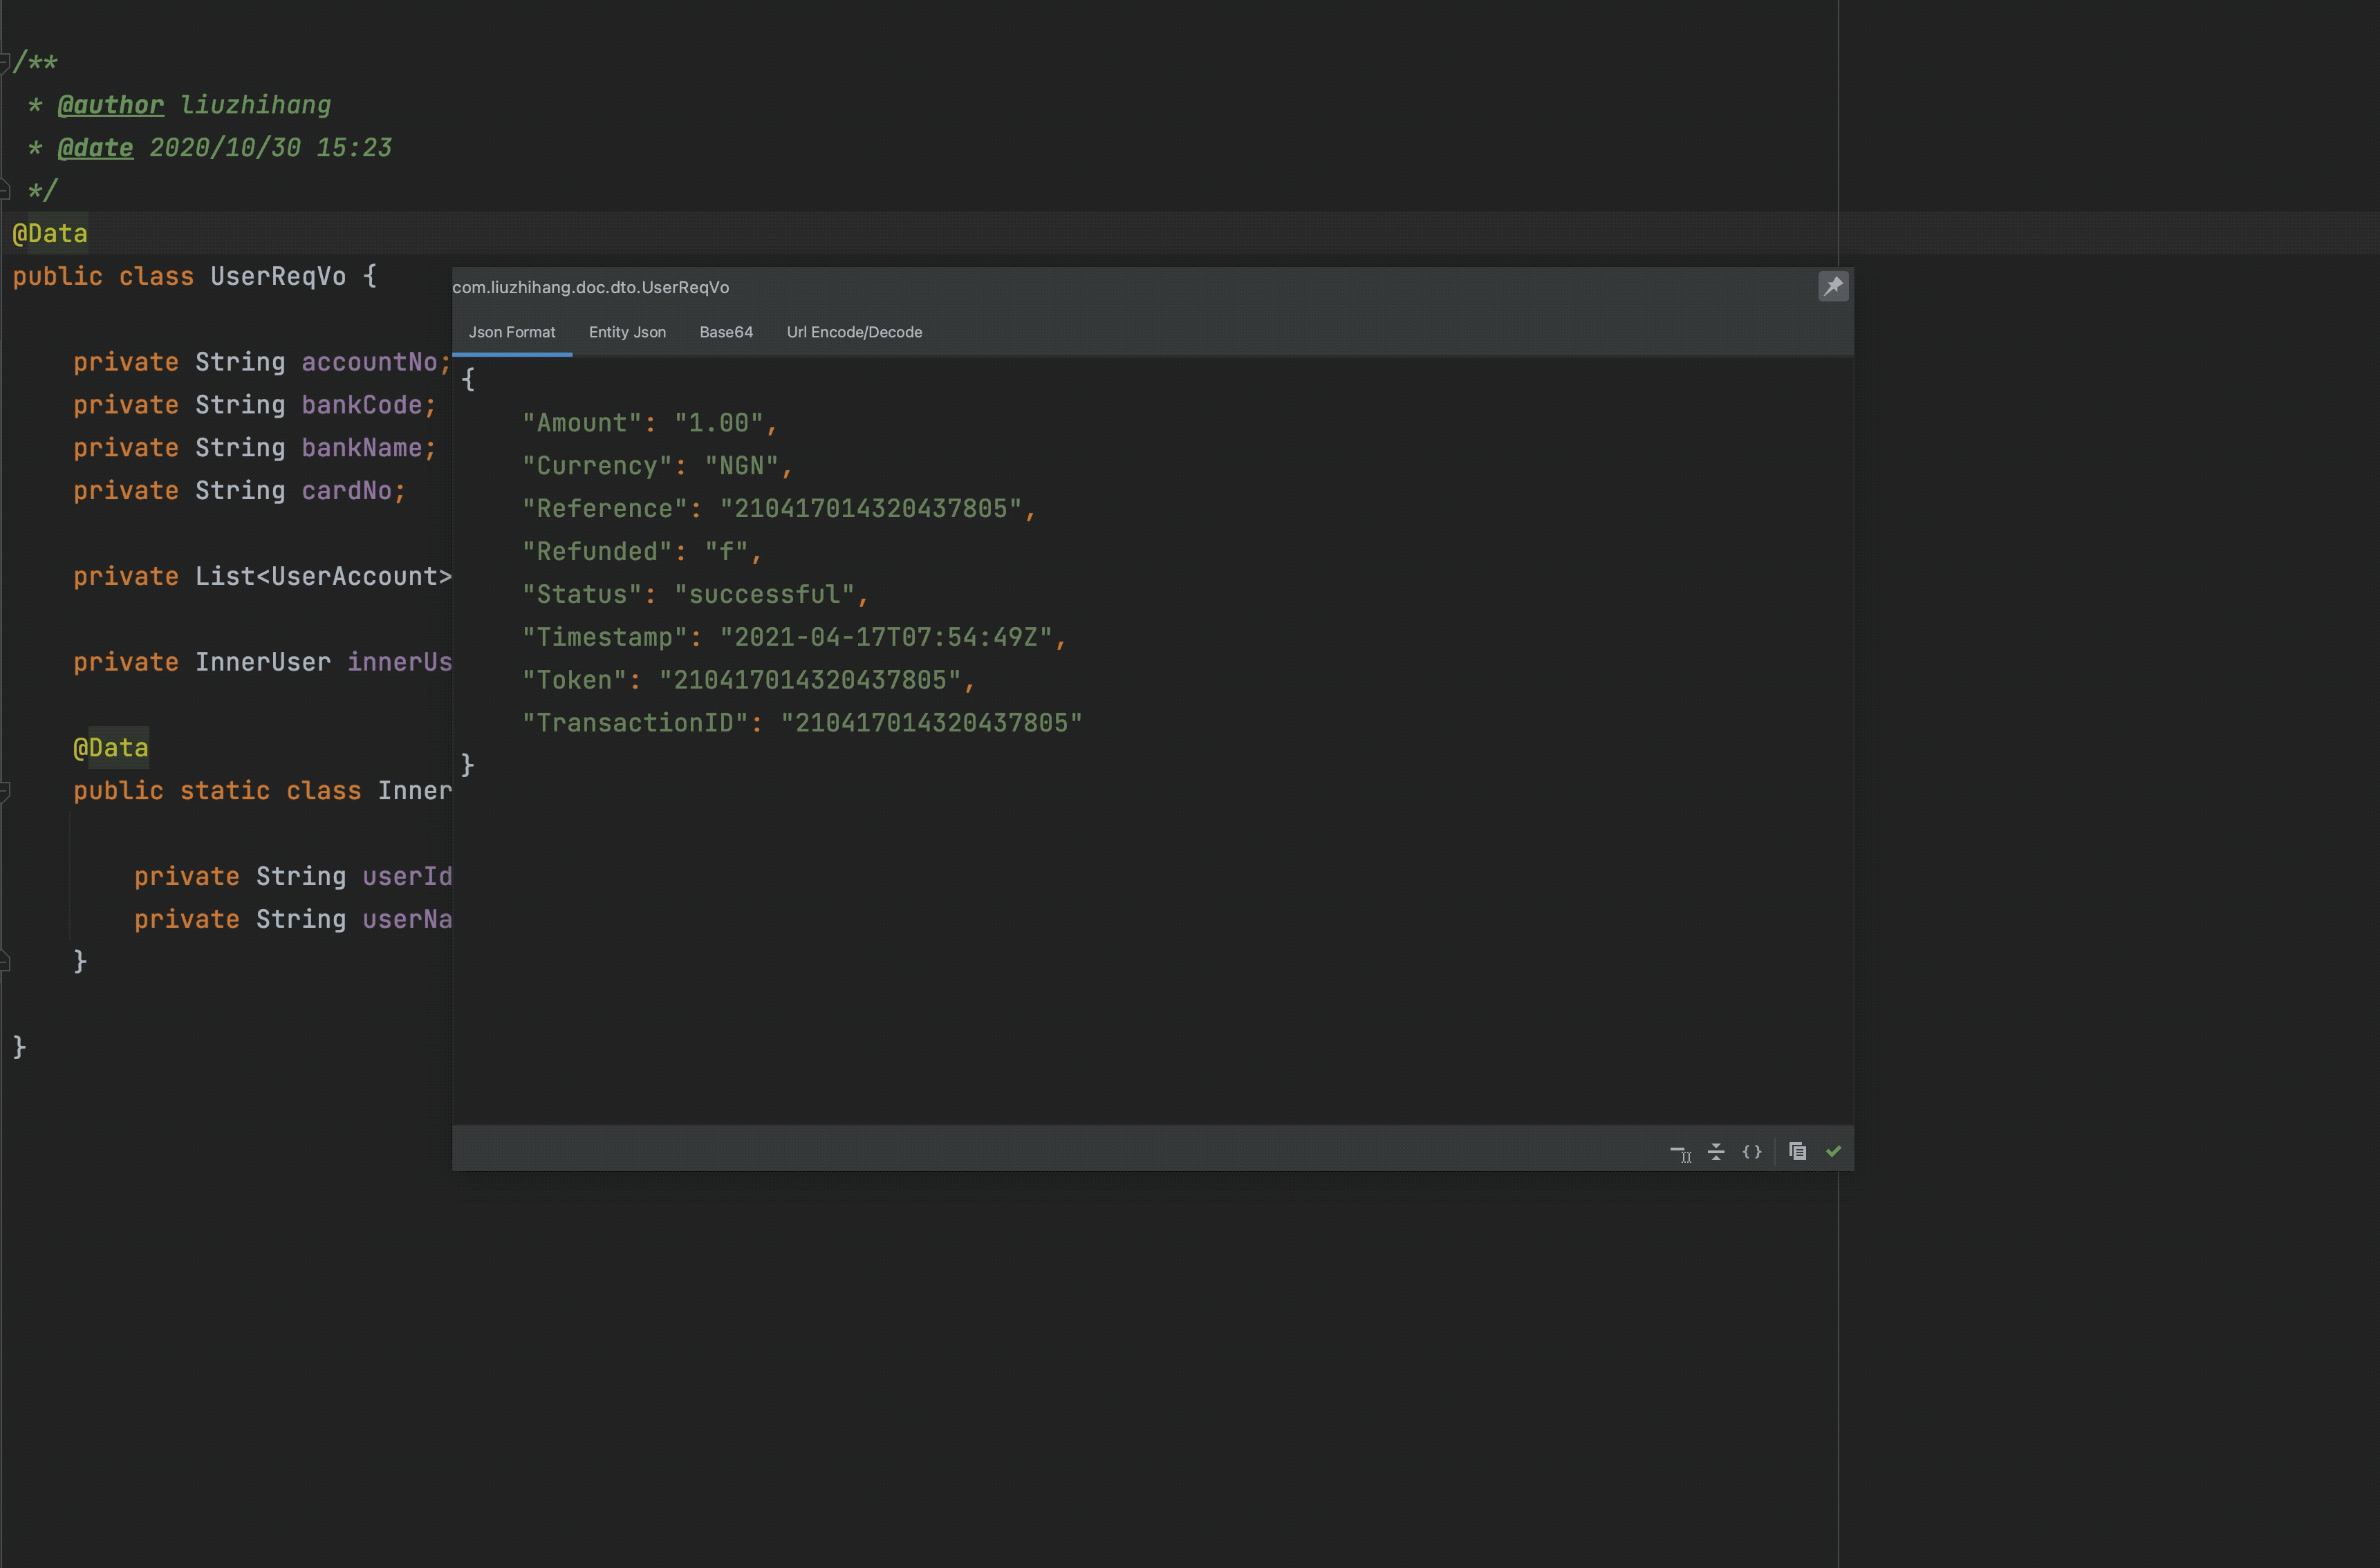Pin the UserReqVo popup window

pos(1833,287)
